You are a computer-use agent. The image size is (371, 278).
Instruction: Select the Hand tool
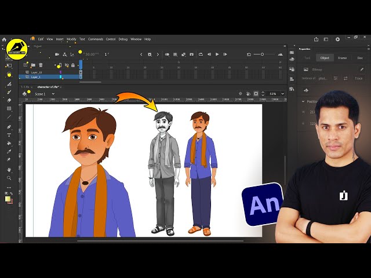9,170
